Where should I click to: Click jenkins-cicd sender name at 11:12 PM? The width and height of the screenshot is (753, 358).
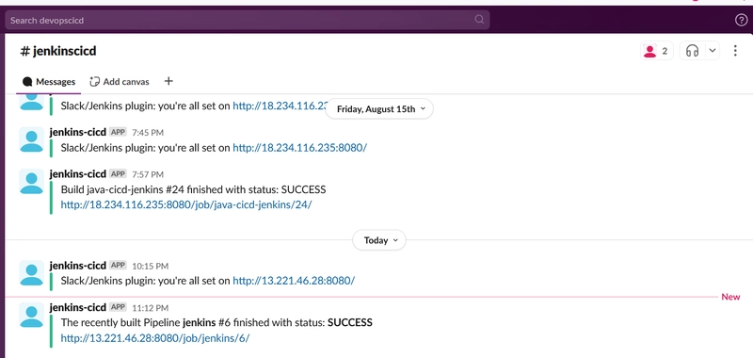coord(78,307)
